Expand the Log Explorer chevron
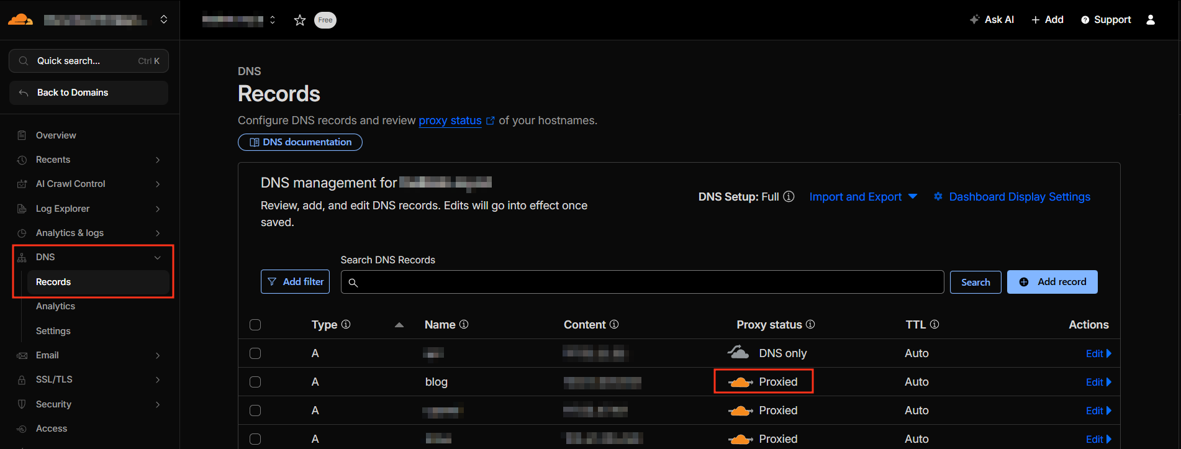1181x449 pixels. [158, 209]
